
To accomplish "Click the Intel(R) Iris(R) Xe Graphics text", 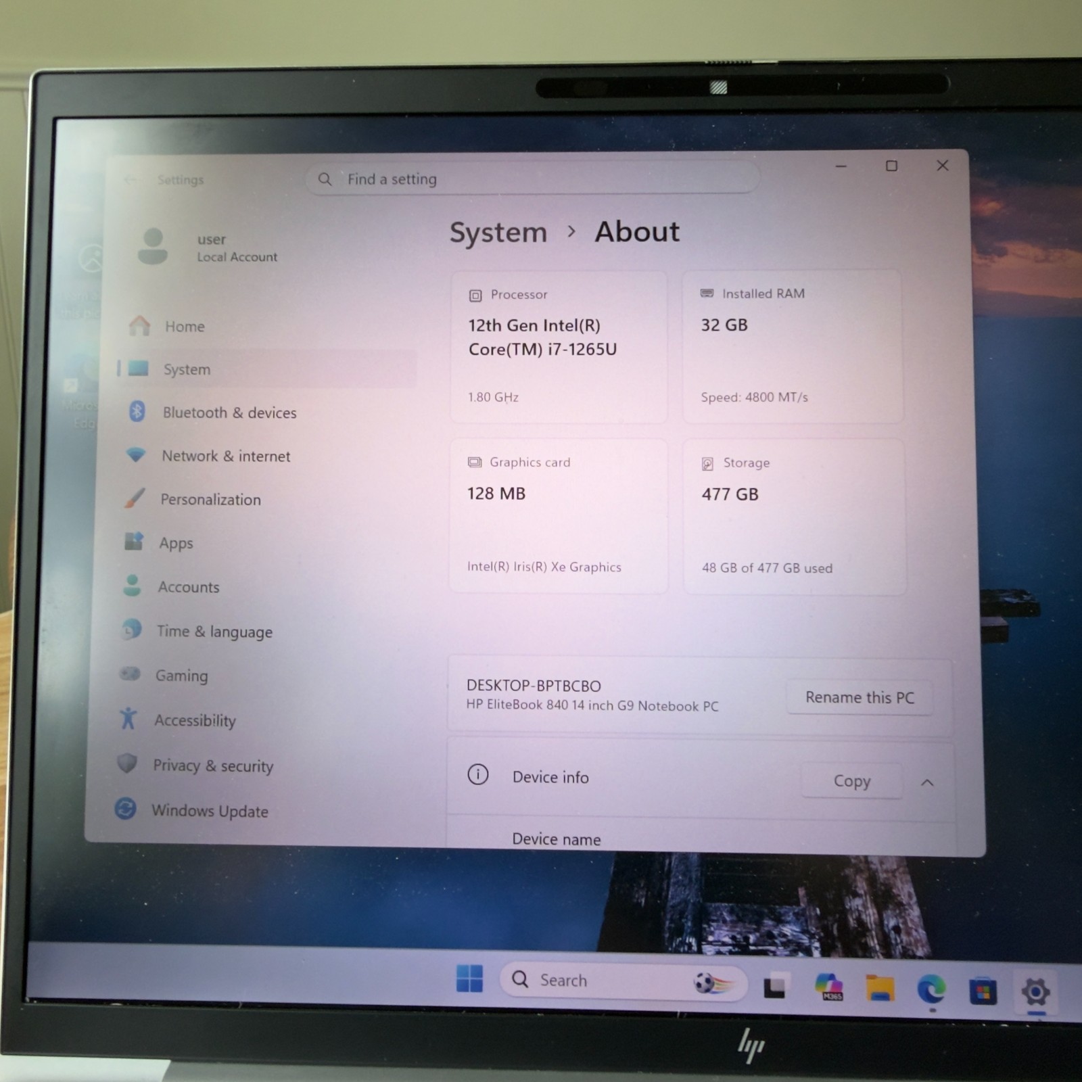I will point(544,567).
